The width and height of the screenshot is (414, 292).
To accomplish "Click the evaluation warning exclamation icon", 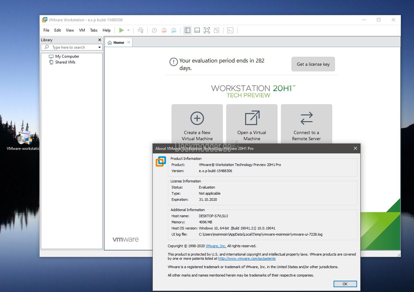I will (174, 62).
